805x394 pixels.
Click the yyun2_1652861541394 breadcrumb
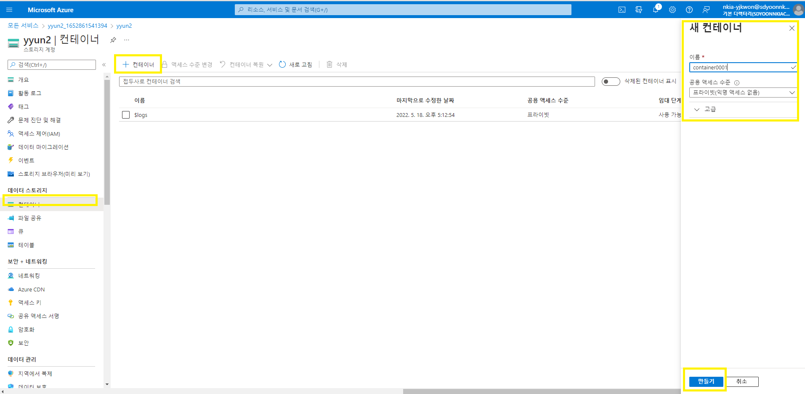tap(77, 26)
